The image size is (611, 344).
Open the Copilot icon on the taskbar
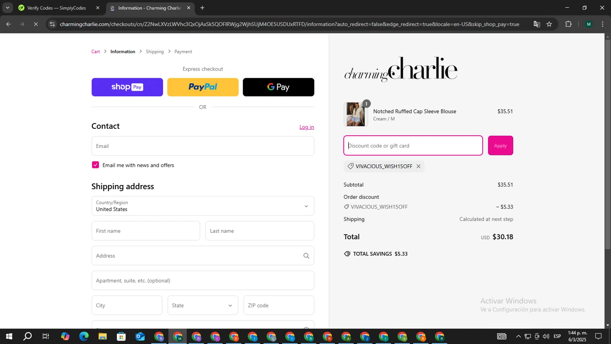[65, 337]
